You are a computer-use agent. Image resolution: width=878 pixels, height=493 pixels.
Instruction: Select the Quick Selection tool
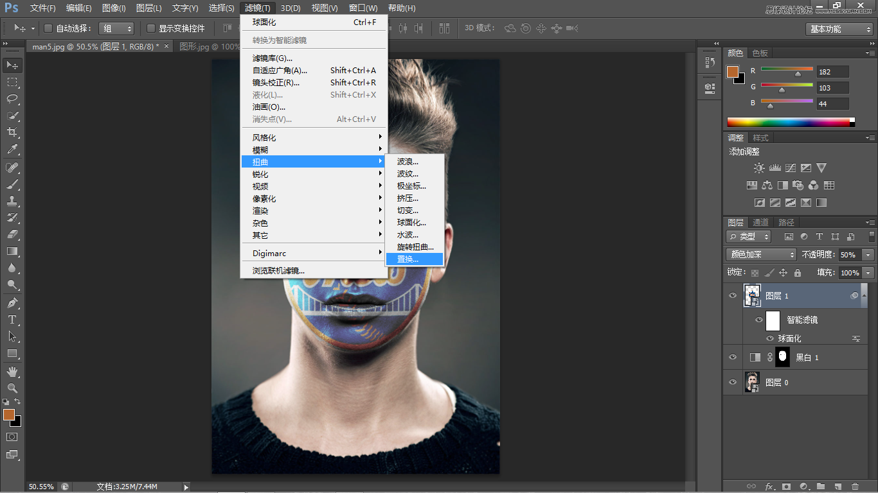(12, 116)
